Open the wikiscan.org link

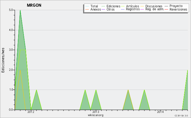point(95,115)
